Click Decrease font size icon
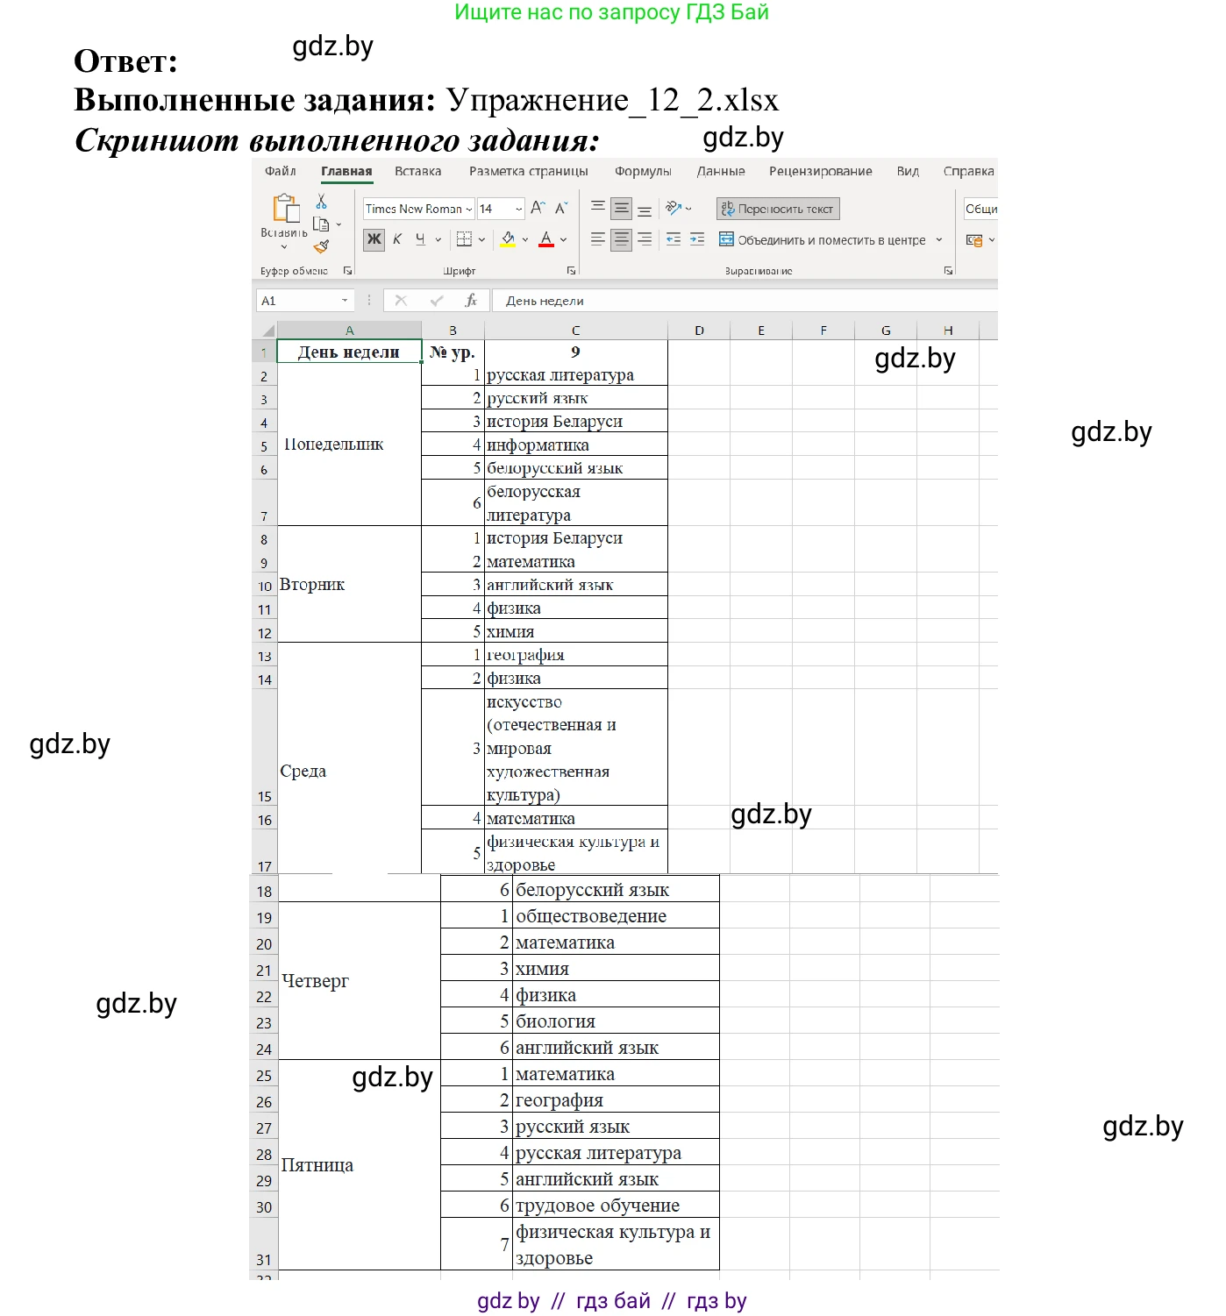 (562, 209)
